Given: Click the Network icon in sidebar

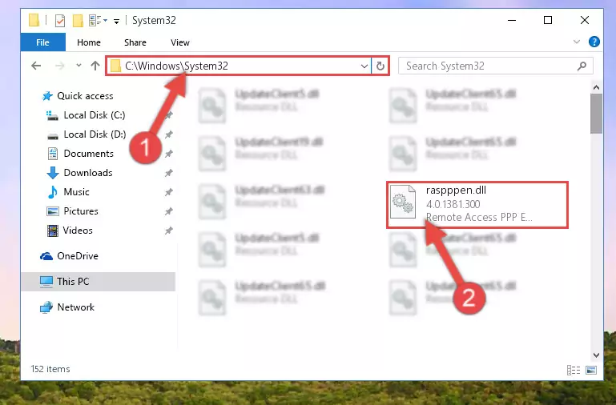Looking at the screenshot, I should pos(46,307).
